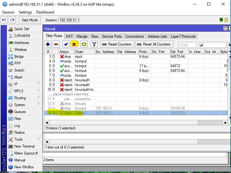Screen dimensions: 231x173
Task: Open Files in sidebar
Action: (18, 119)
